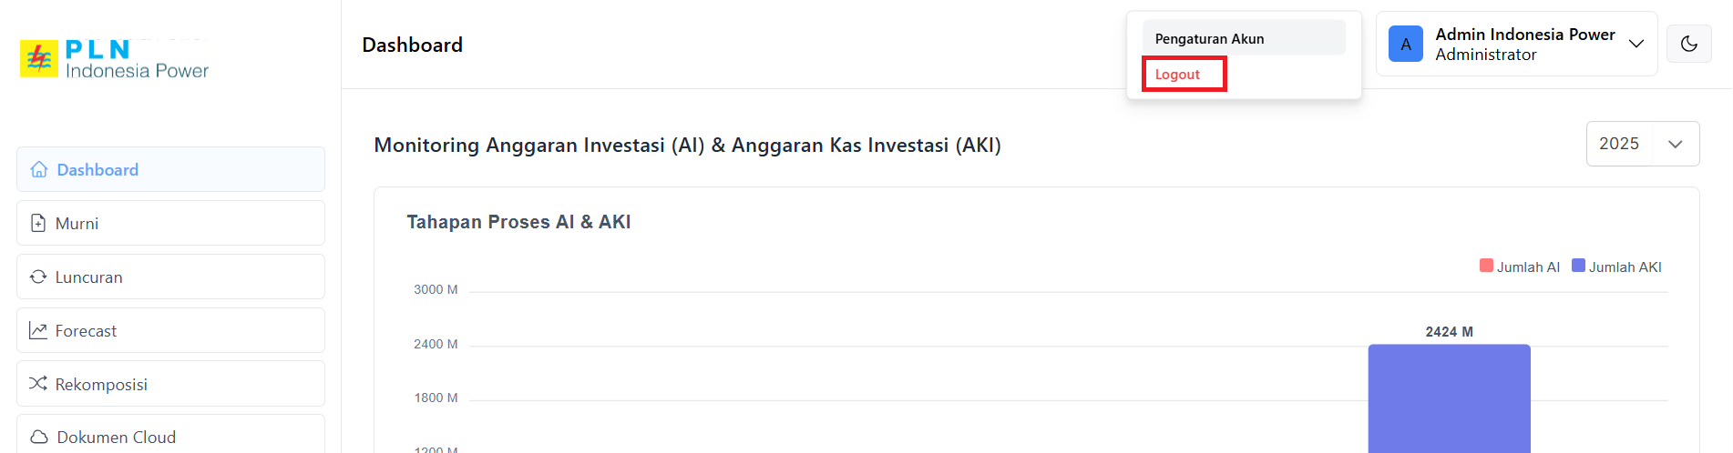Viewport: 1733px width, 453px height.
Task: Toggle the Jumlah AI legend series
Action: point(1520,267)
